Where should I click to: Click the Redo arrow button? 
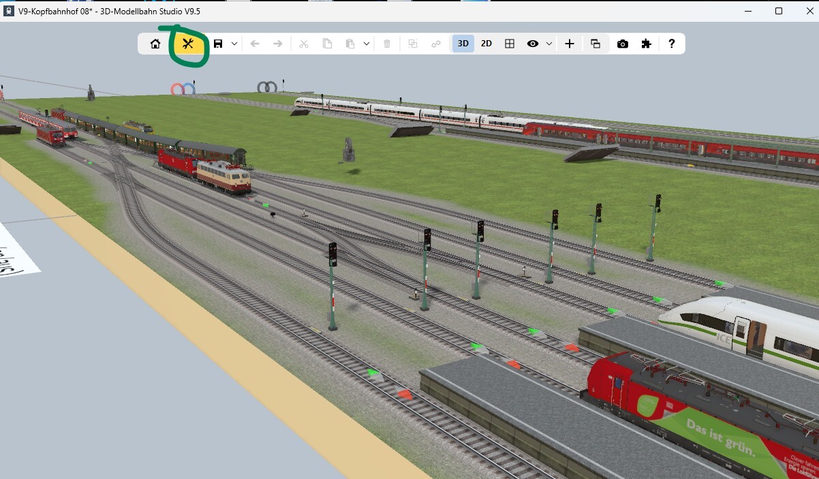[x=277, y=43]
